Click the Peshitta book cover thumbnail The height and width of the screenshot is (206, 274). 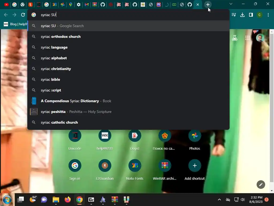click(34, 112)
